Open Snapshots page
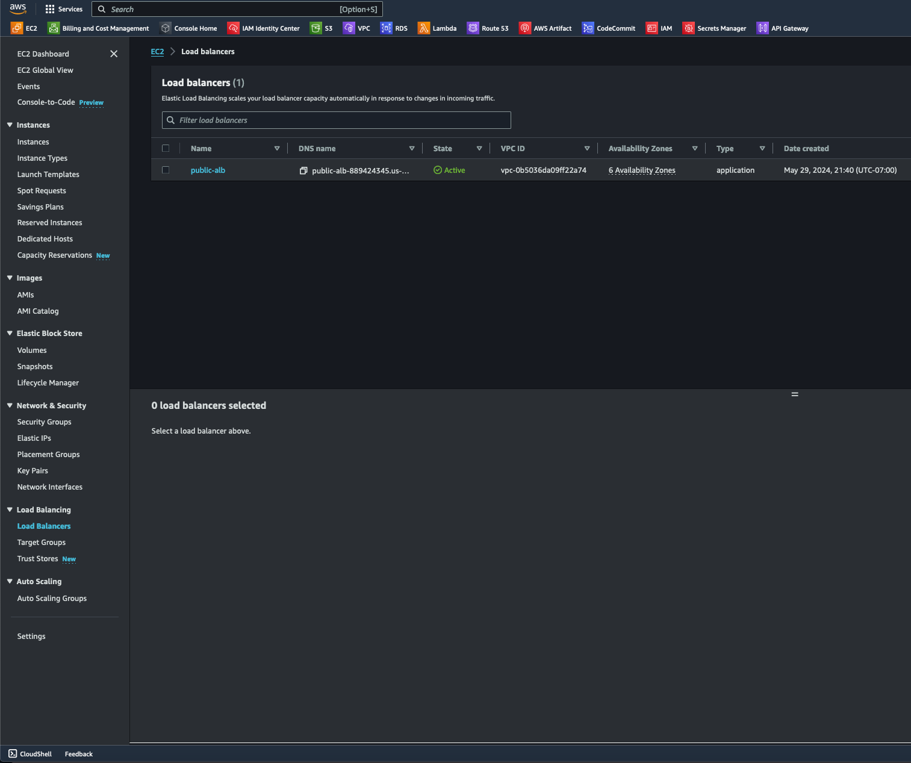Screen dimensions: 911x763 (x=35, y=367)
